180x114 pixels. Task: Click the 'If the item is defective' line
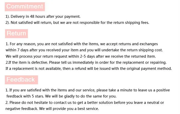tap(86, 62)
